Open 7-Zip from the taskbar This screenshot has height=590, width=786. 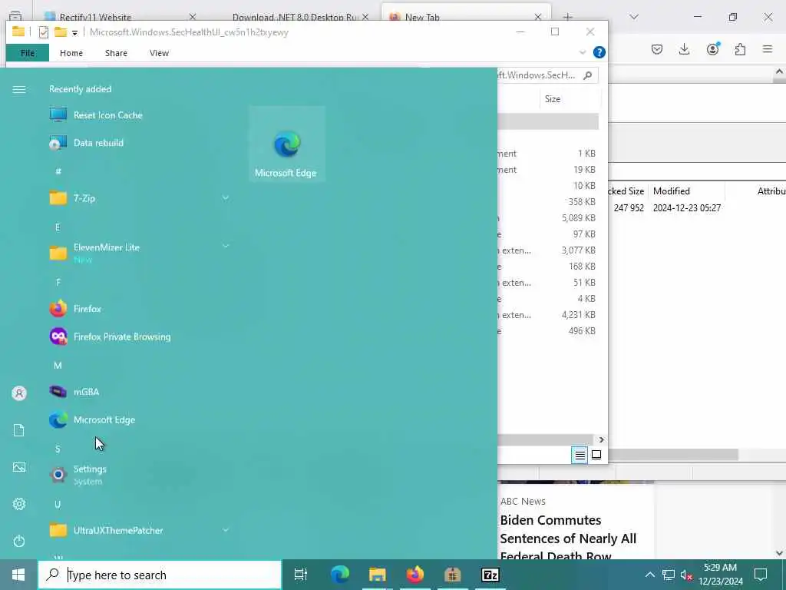(x=490, y=575)
